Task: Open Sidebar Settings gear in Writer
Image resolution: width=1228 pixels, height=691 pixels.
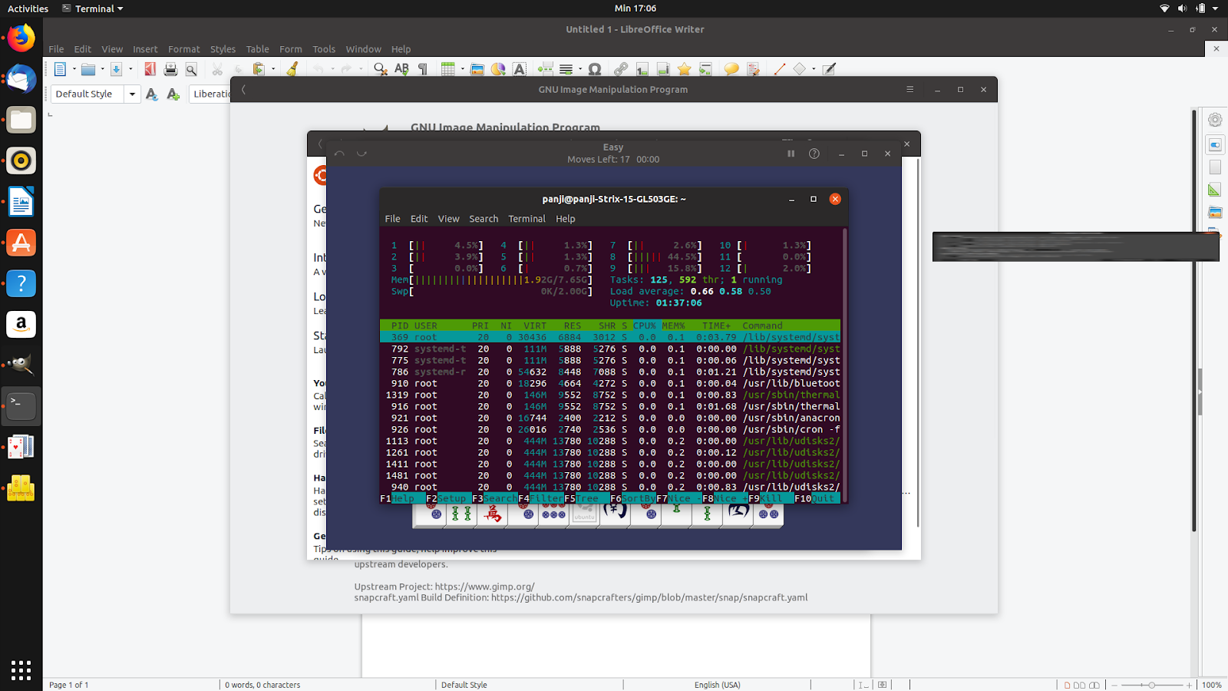Action: (1215, 120)
